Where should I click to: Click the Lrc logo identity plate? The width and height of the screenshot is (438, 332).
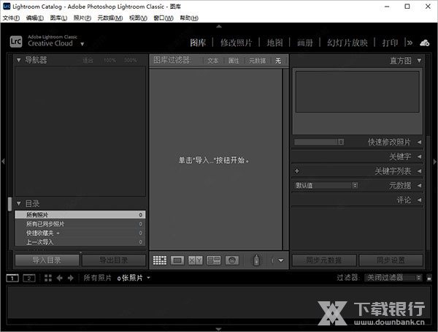(16, 42)
